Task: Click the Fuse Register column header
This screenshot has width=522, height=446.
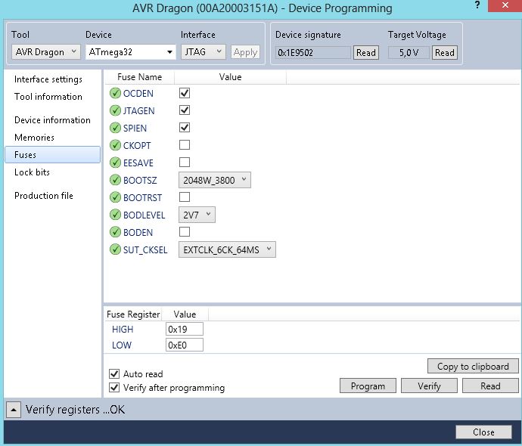Action: [x=133, y=314]
